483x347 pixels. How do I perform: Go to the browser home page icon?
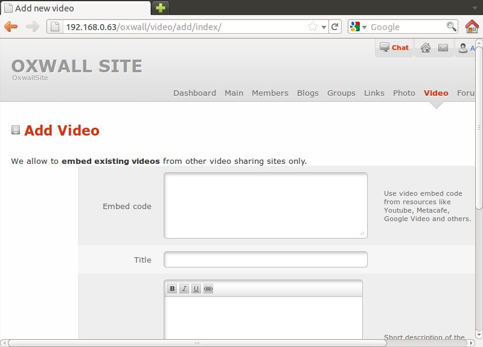click(x=472, y=27)
